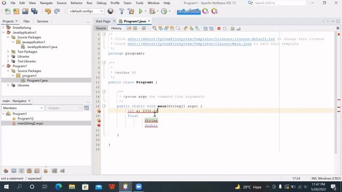
Task: Toggle Sort by Source in Navigator
Action: pyautogui.click(x=63, y=171)
